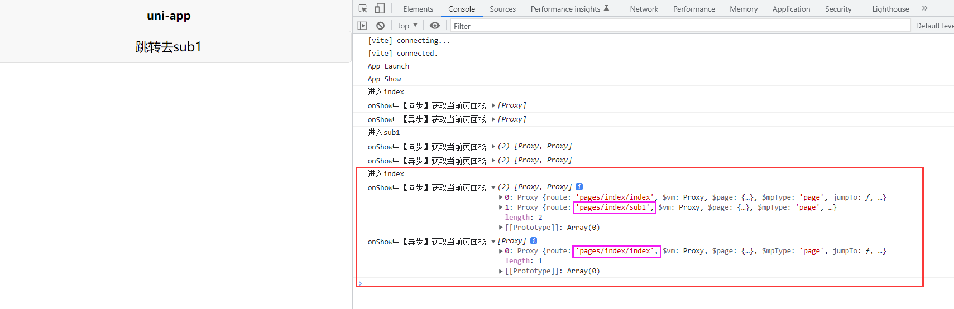Open more DevTools tabs chevron

[925, 8]
